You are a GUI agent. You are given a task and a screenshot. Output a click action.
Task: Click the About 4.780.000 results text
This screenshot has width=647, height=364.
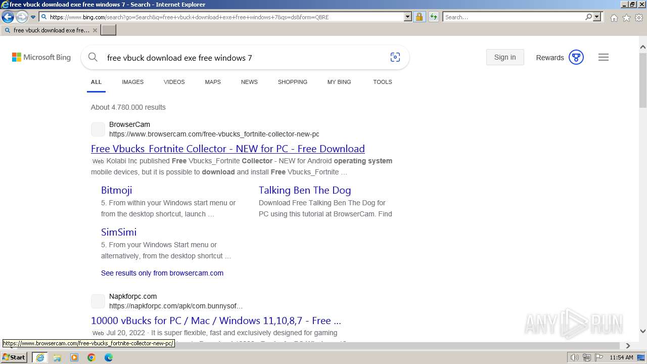(128, 107)
